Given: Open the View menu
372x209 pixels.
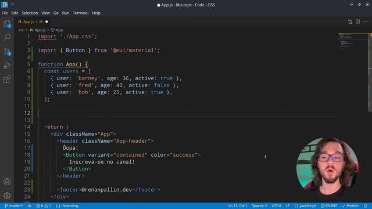Looking at the screenshot, I should [45, 13].
